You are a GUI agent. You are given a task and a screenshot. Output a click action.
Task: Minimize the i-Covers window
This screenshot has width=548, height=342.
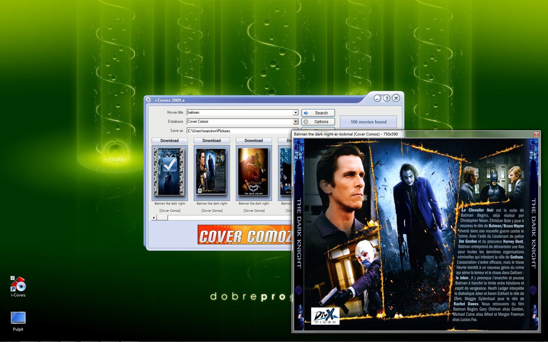coord(377,98)
